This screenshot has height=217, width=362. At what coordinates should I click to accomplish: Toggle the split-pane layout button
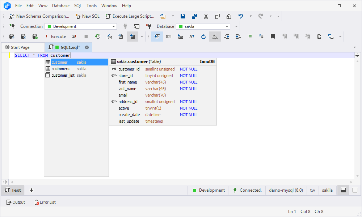pyautogui.click(x=343, y=190)
